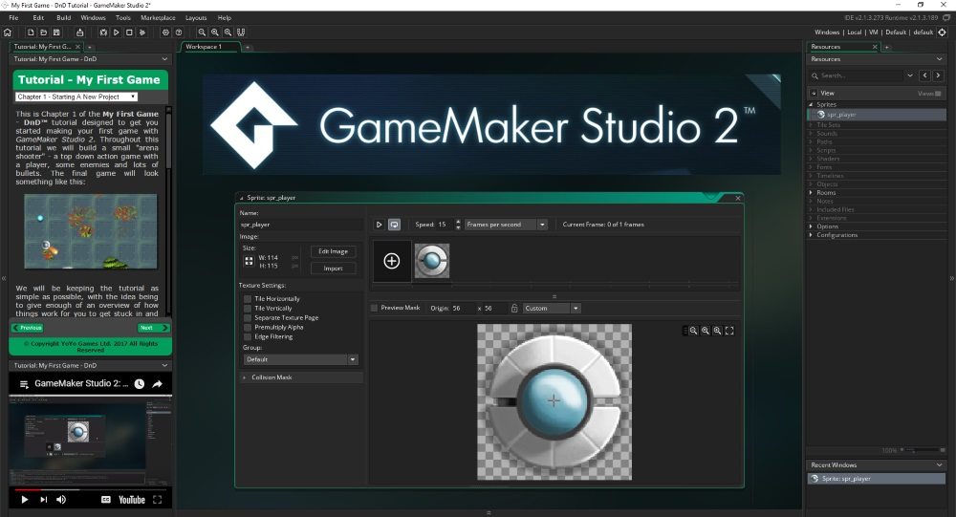Open the Start Page home icon
The image size is (956, 517).
pos(8,32)
